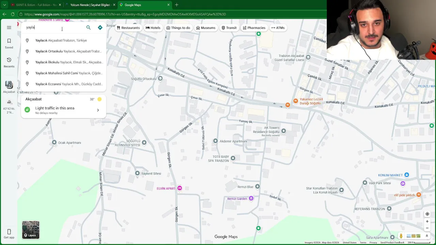Viewport: 436px width, 245px height.
Task: Click the Akdemir Apartmanı pin
Action: (215, 141)
